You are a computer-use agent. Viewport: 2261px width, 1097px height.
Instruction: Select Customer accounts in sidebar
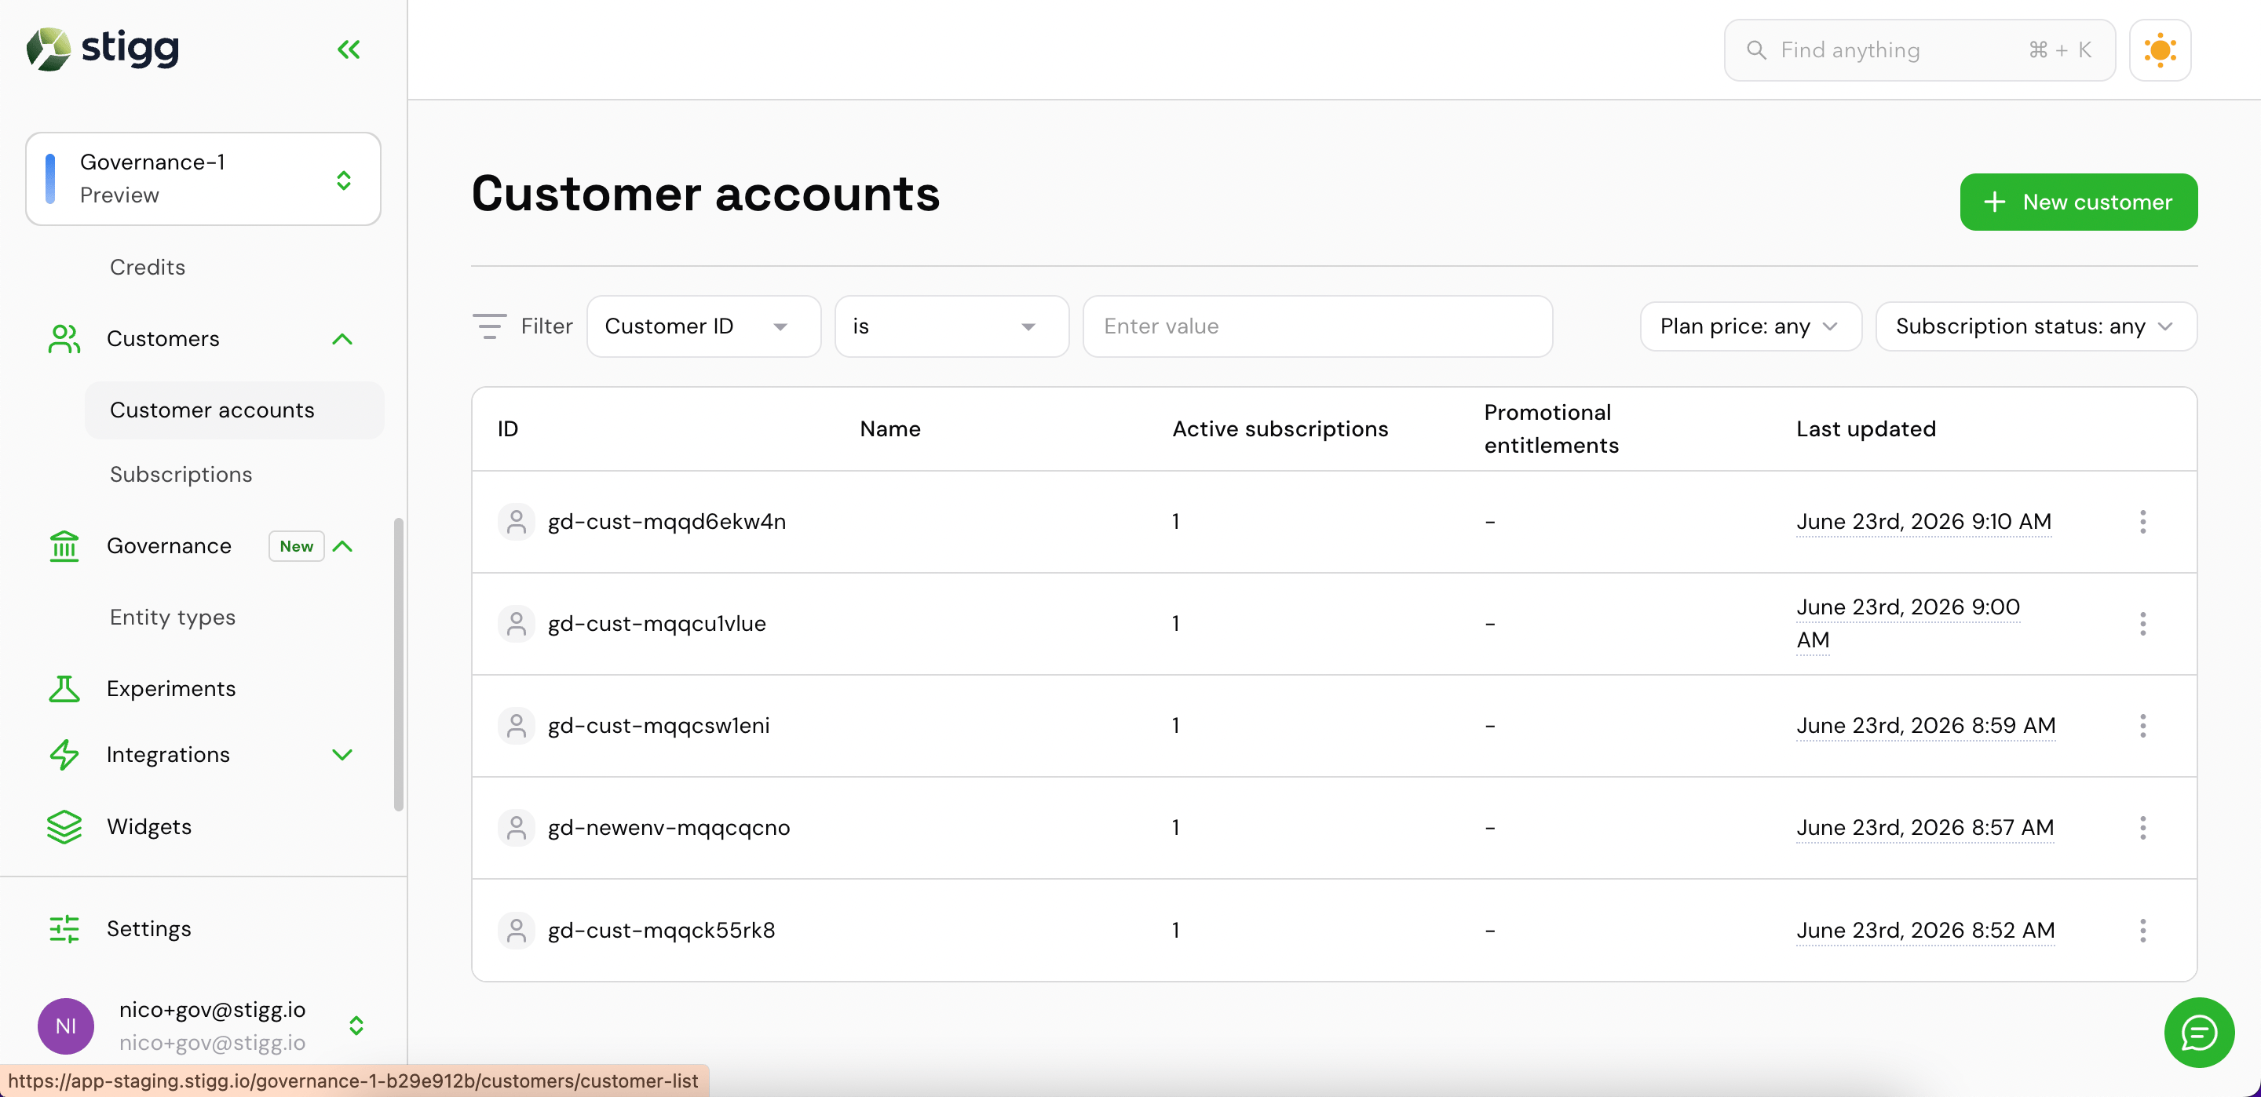coord(235,410)
